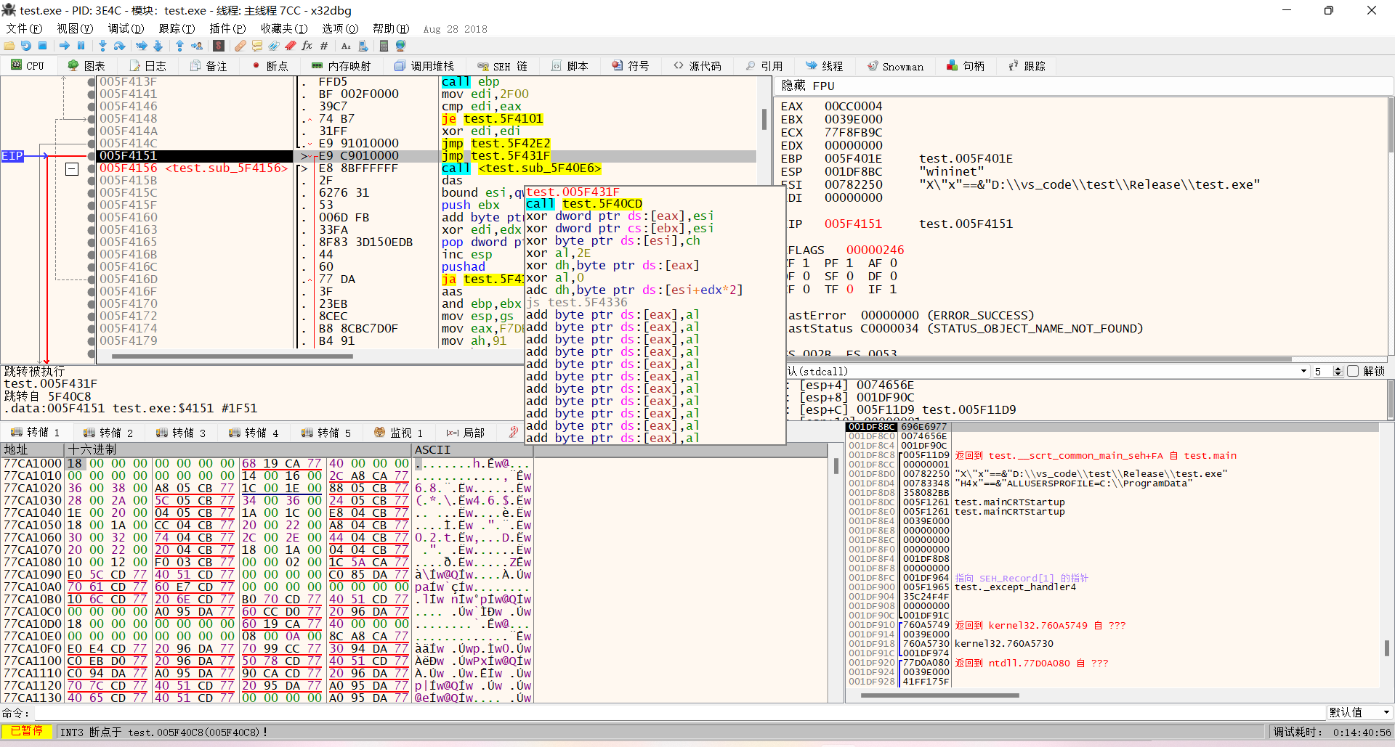Click the 十六进制 column header
The width and height of the screenshot is (1395, 747).
(238, 450)
